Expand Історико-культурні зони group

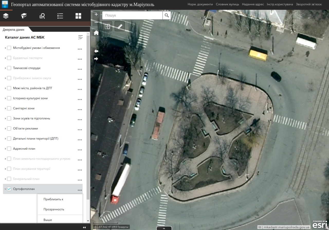pyautogui.click(x=5, y=98)
